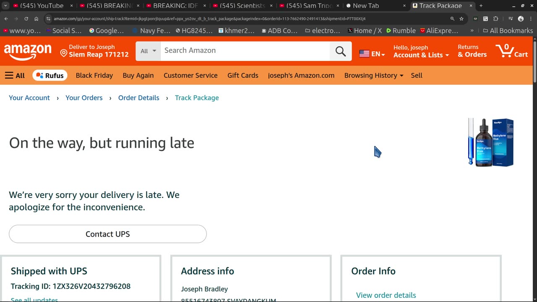Open the All Bookmarks folder
The height and width of the screenshot is (302, 537).
pos(508,31)
